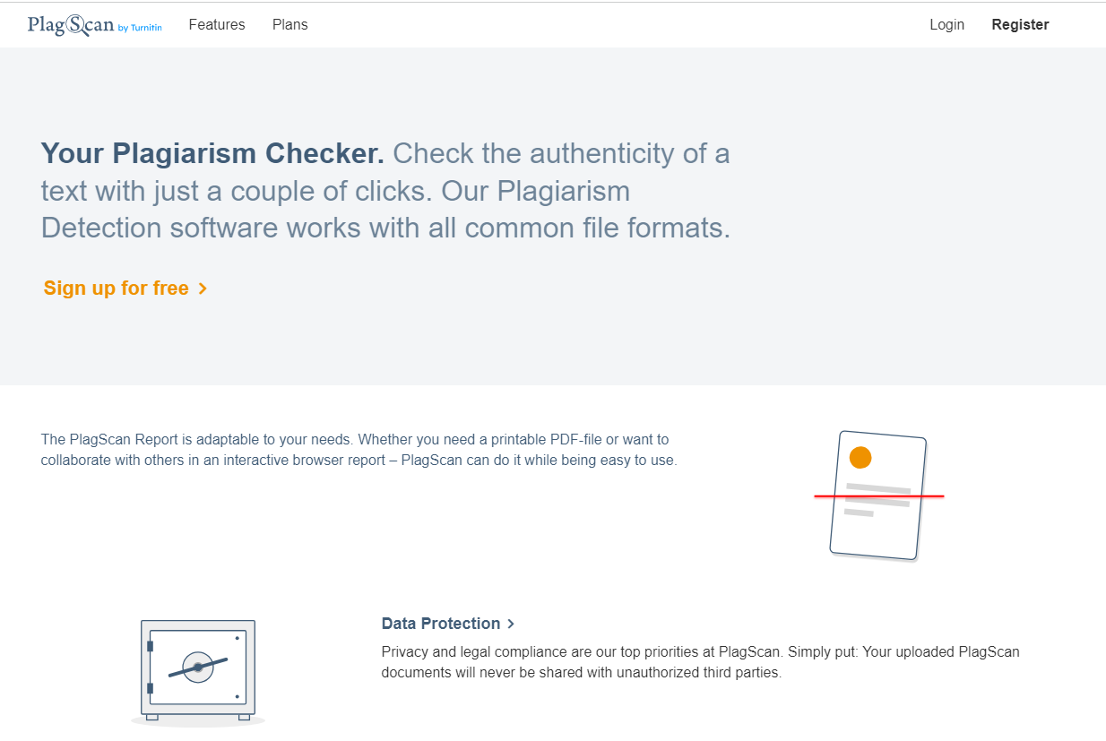The width and height of the screenshot is (1106, 741).
Task: Open the Data Protection heading link
Action: click(440, 624)
